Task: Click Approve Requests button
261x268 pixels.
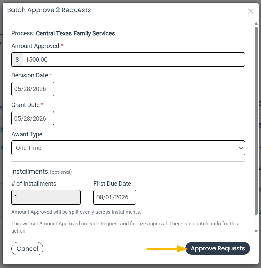Action: pos(218,248)
